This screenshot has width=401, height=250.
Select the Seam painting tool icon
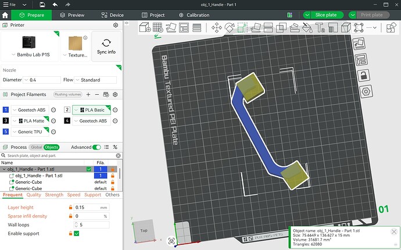333,27
